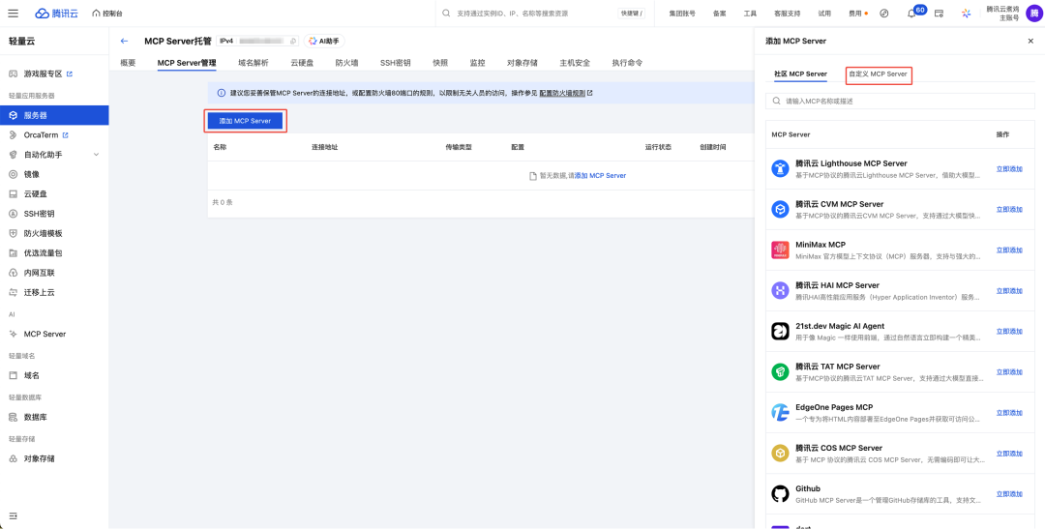Screen dimensions: 1045x529
Task: Click the notification bell icon
Action: [x=911, y=14]
